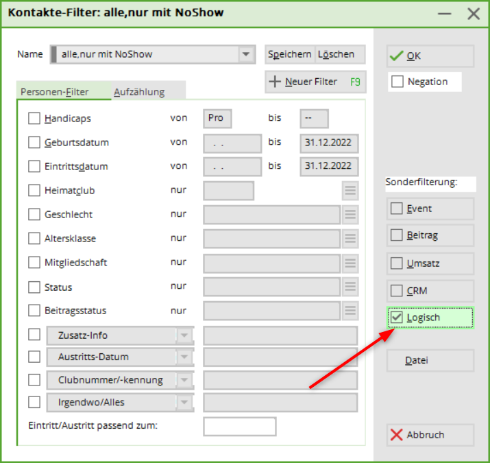Save the filter with Speichern
The image size is (490, 463).
tap(289, 54)
